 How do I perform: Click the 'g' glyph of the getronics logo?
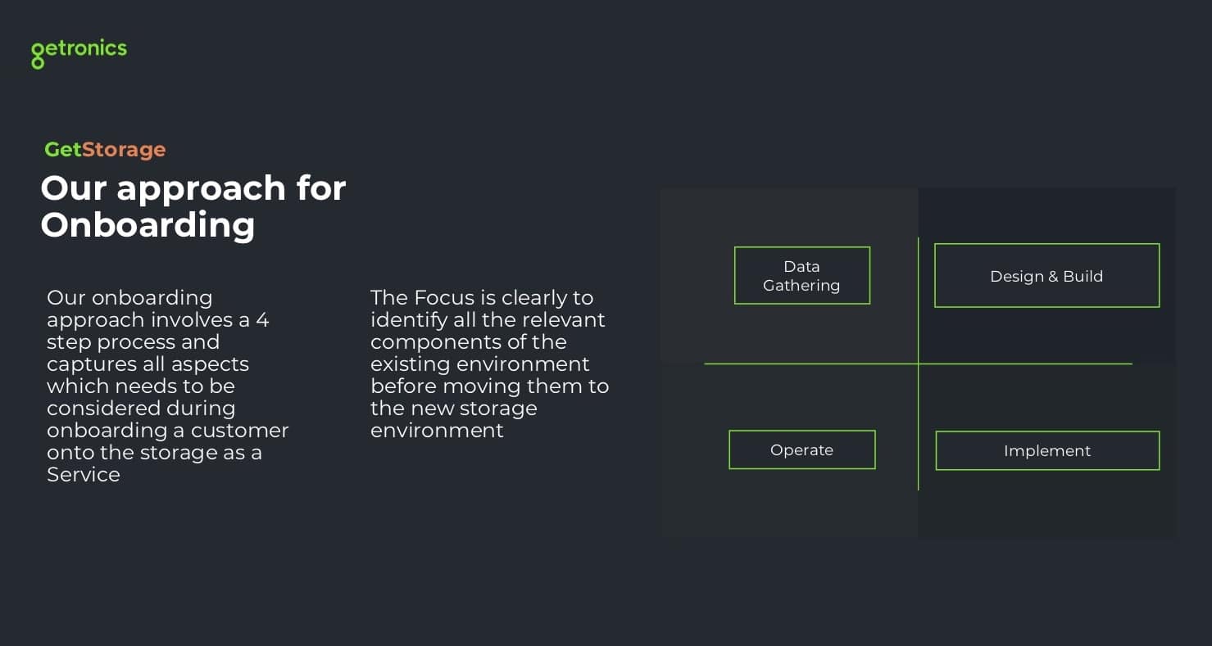(38, 54)
